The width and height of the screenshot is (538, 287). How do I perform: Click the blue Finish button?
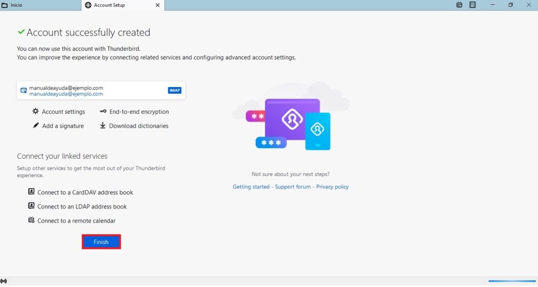point(101,242)
